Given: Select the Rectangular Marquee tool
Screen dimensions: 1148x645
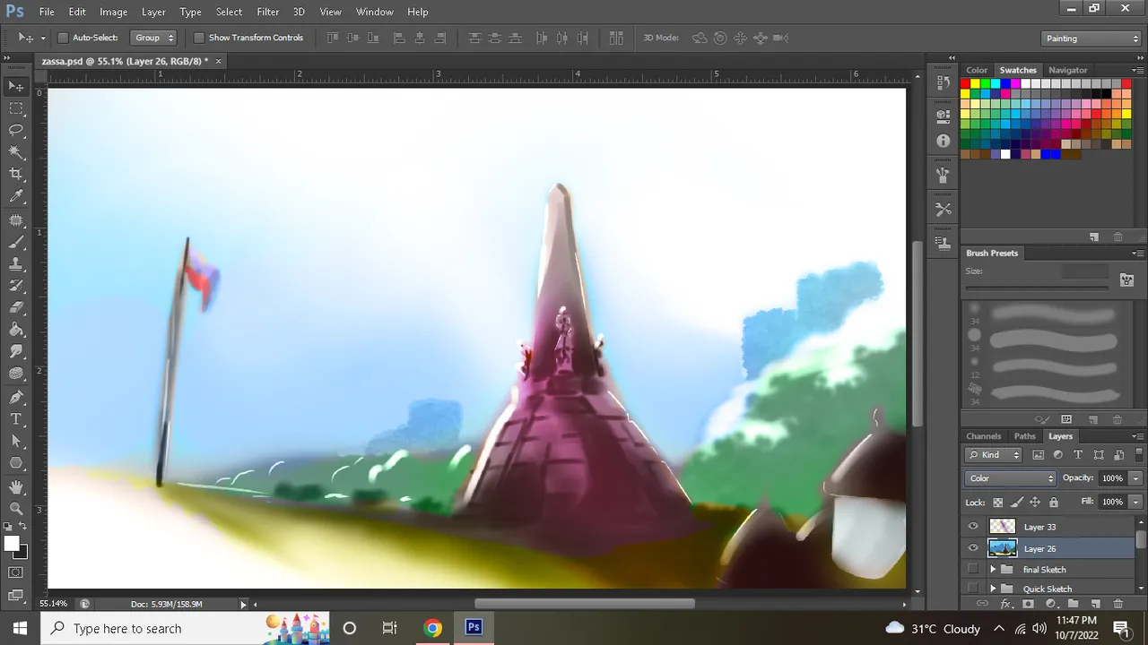Looking at the screenshot, I should [x=16, y=108].
